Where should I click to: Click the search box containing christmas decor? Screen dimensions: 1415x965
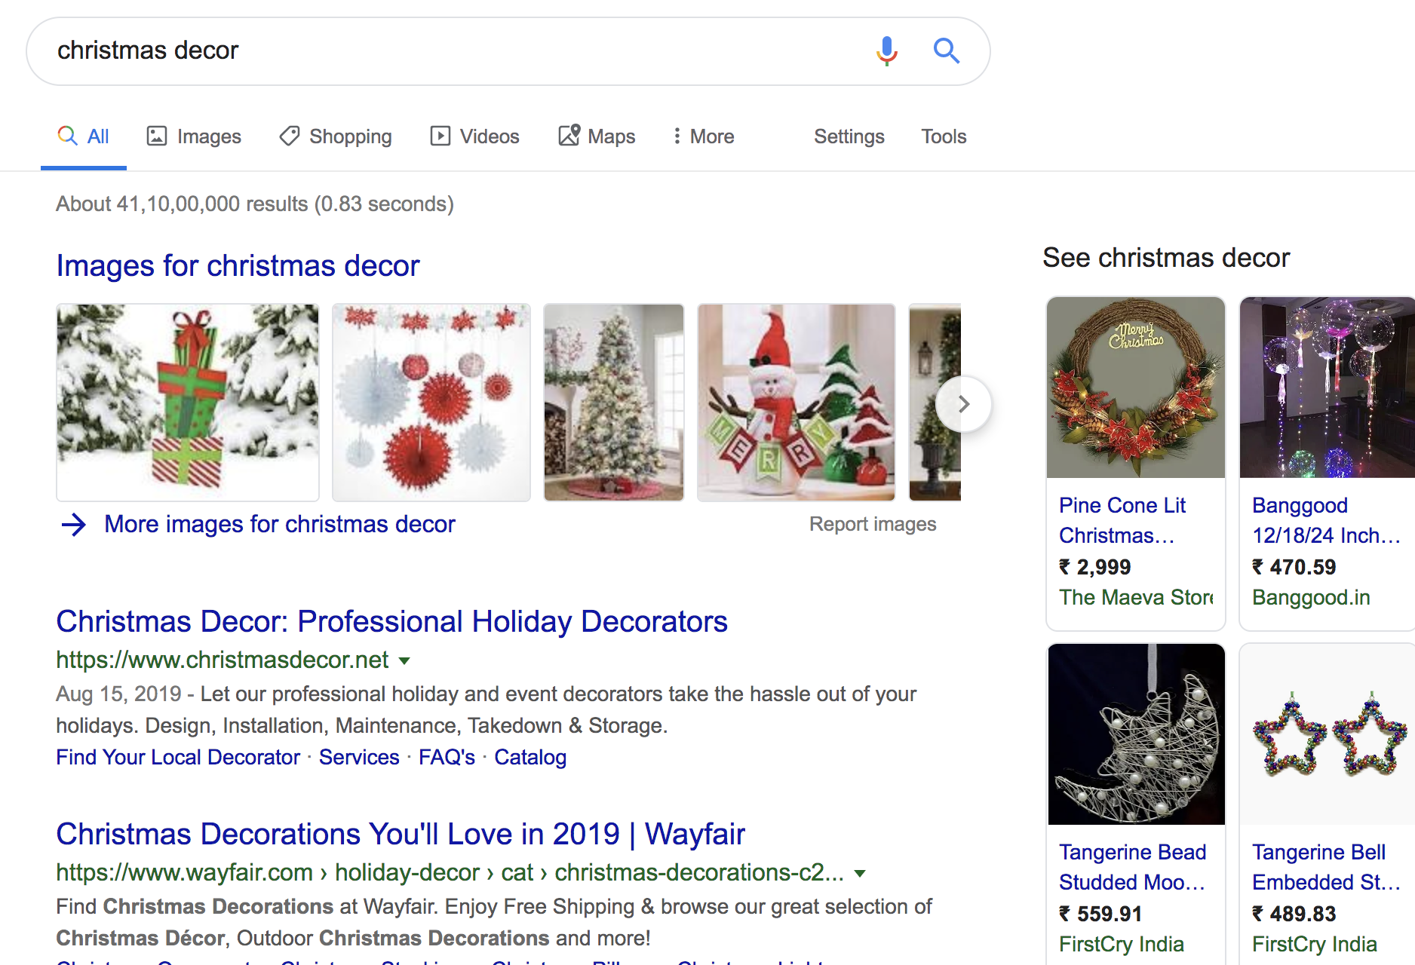coord(508,51)
